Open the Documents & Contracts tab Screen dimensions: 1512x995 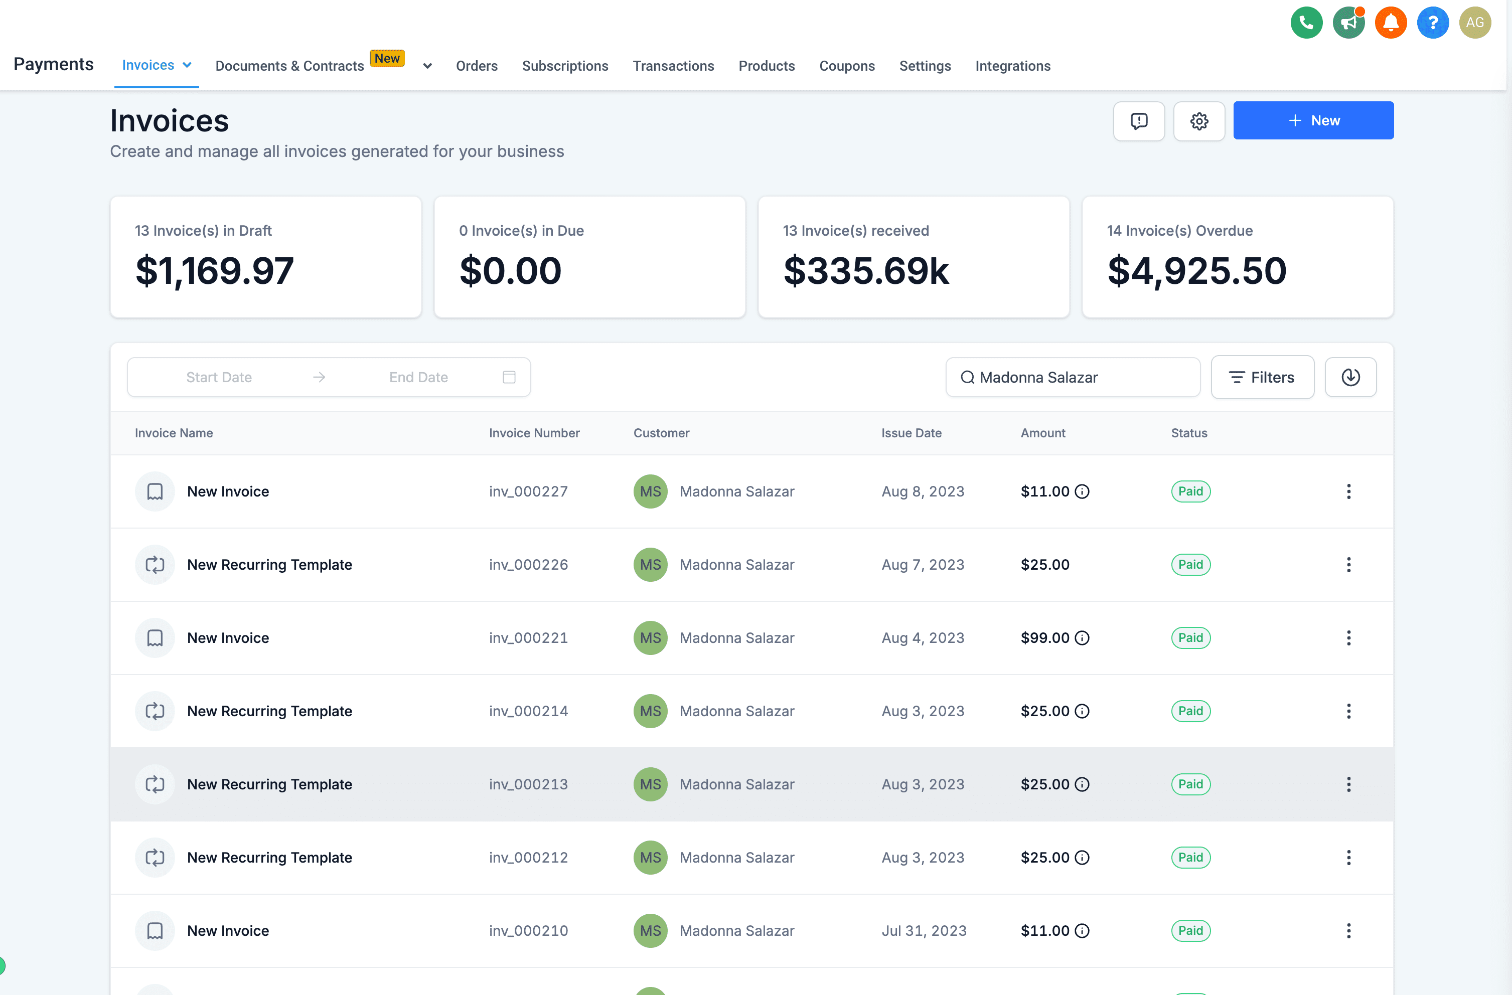[289, 66]
